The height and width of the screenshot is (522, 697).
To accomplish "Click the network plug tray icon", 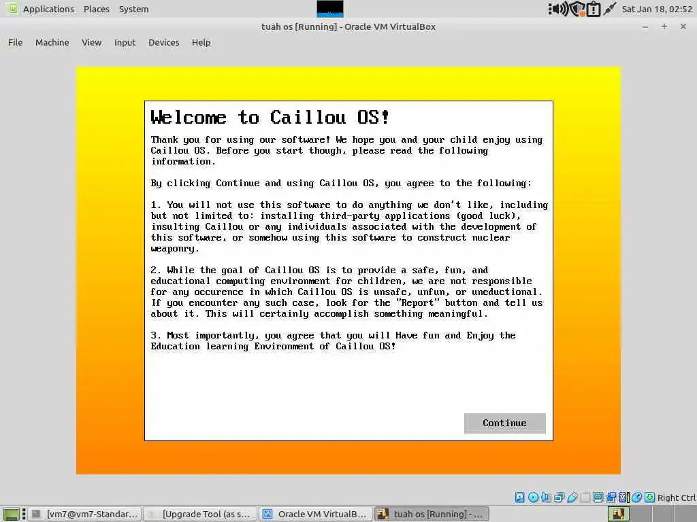I will pyautogui.click(x=610, y=8).
